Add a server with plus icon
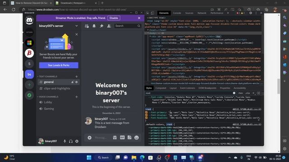 29,85
